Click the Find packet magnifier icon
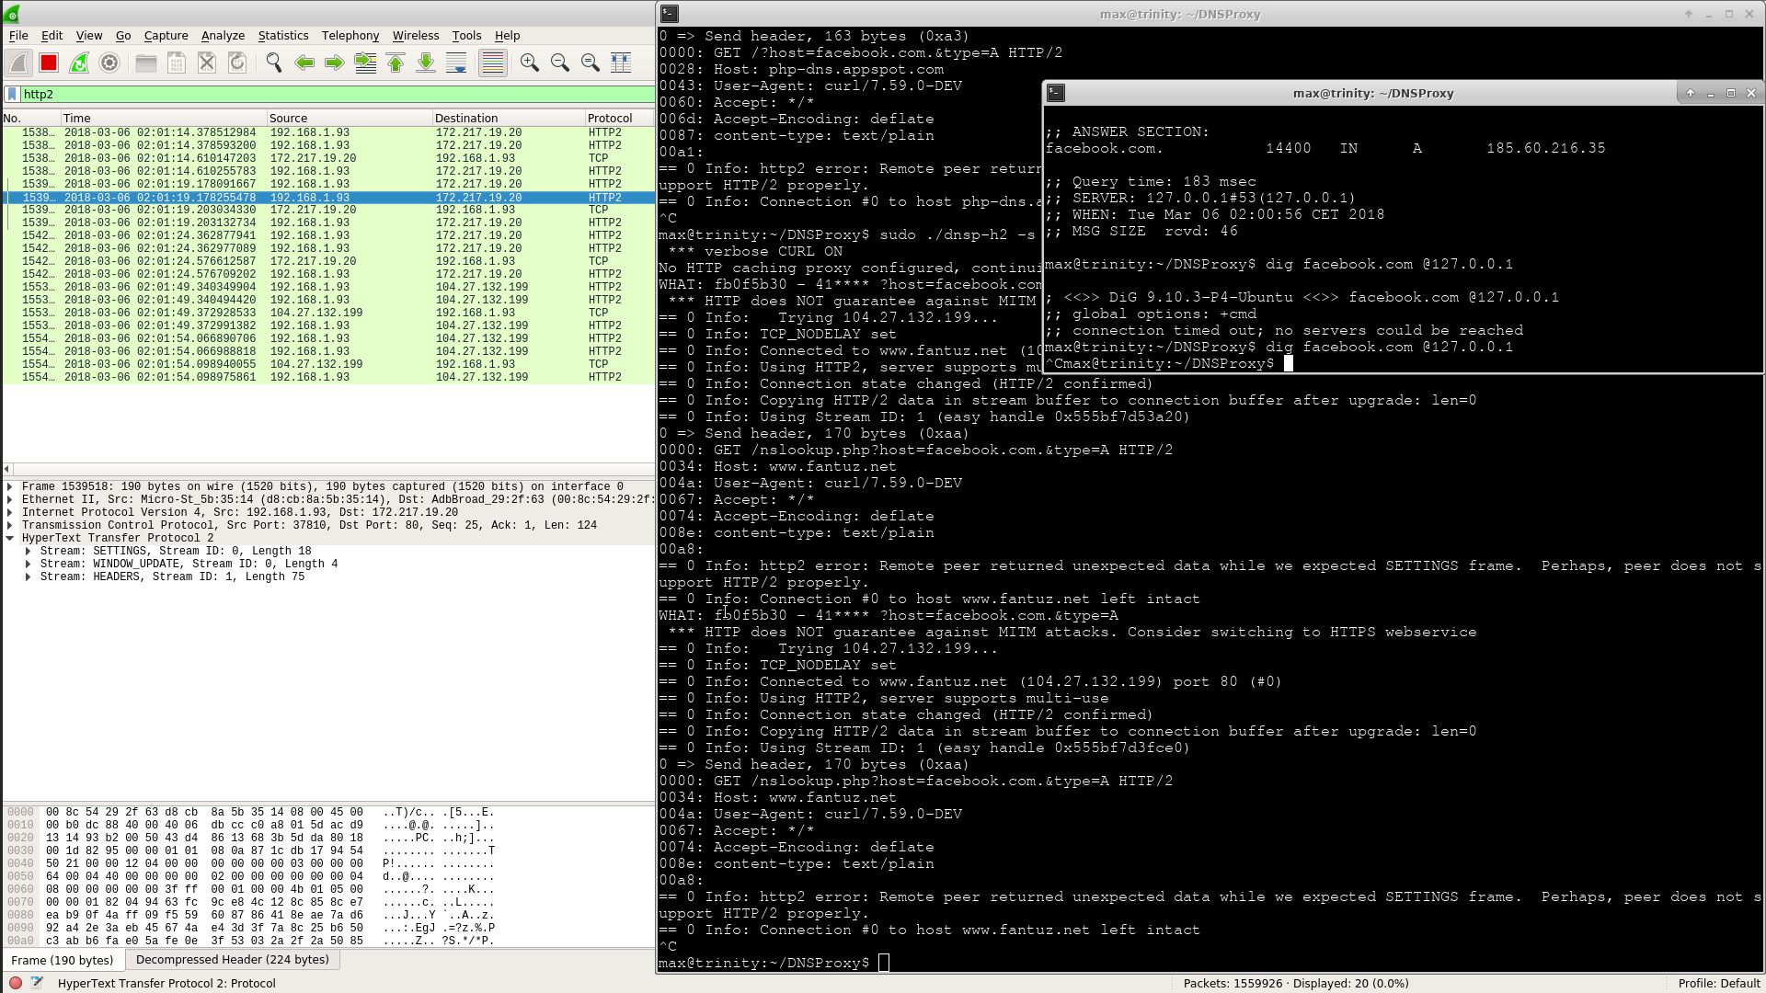 [273, 63]
